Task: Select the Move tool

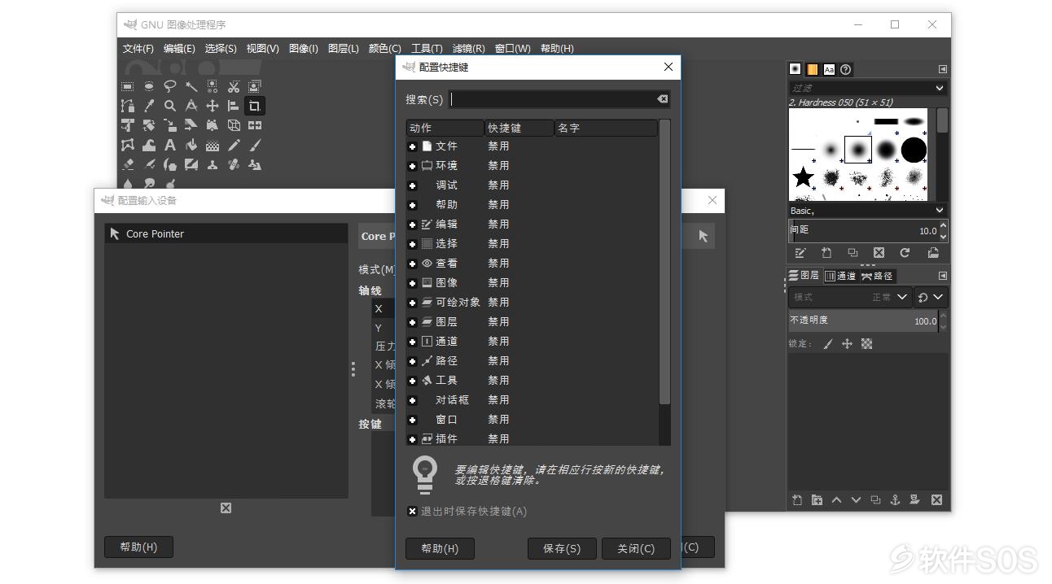Action: pyautogui.click(x=213, y=106)
